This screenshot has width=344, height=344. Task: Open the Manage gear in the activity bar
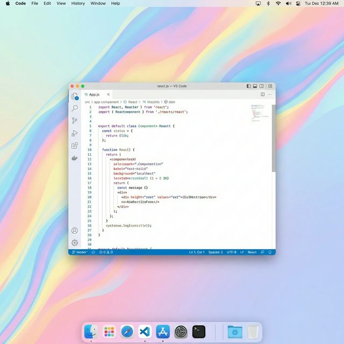tap(75, 243)
